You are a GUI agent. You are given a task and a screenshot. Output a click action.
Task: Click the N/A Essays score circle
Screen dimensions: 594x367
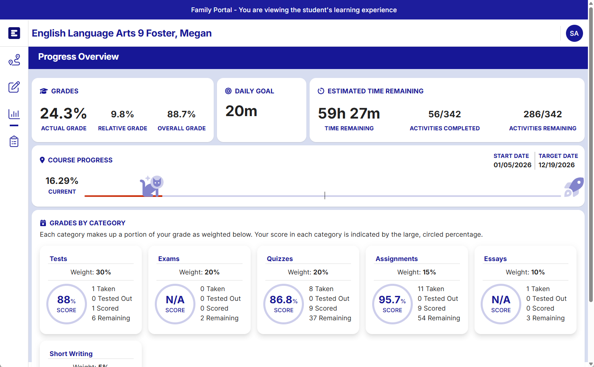click(x=501, y=304)
